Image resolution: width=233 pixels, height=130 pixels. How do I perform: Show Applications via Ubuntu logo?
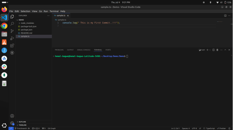[x=4, y=125]
